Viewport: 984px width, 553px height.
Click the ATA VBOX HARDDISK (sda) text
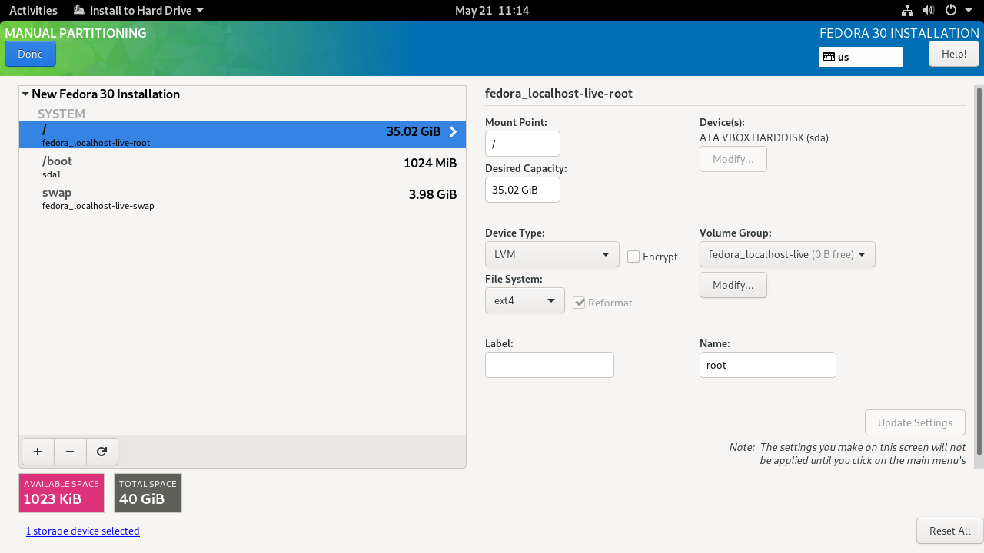pyautogui.click(x=764, y=138)
